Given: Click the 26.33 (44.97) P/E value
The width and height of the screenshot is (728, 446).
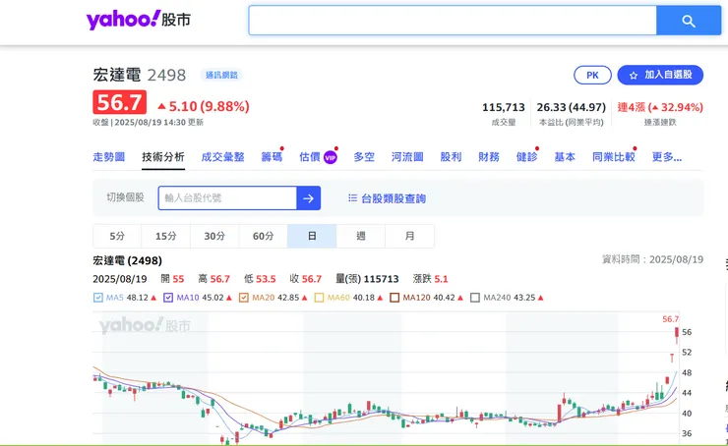Looking at the screenshot, I should (571, 107).
